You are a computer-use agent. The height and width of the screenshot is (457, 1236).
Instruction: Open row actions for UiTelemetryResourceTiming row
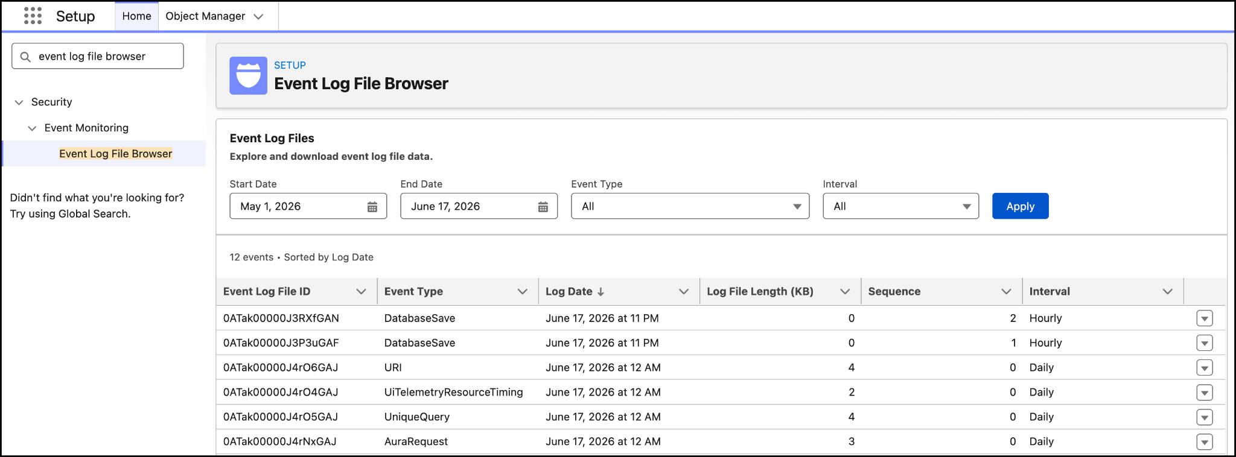[1204, 392]
